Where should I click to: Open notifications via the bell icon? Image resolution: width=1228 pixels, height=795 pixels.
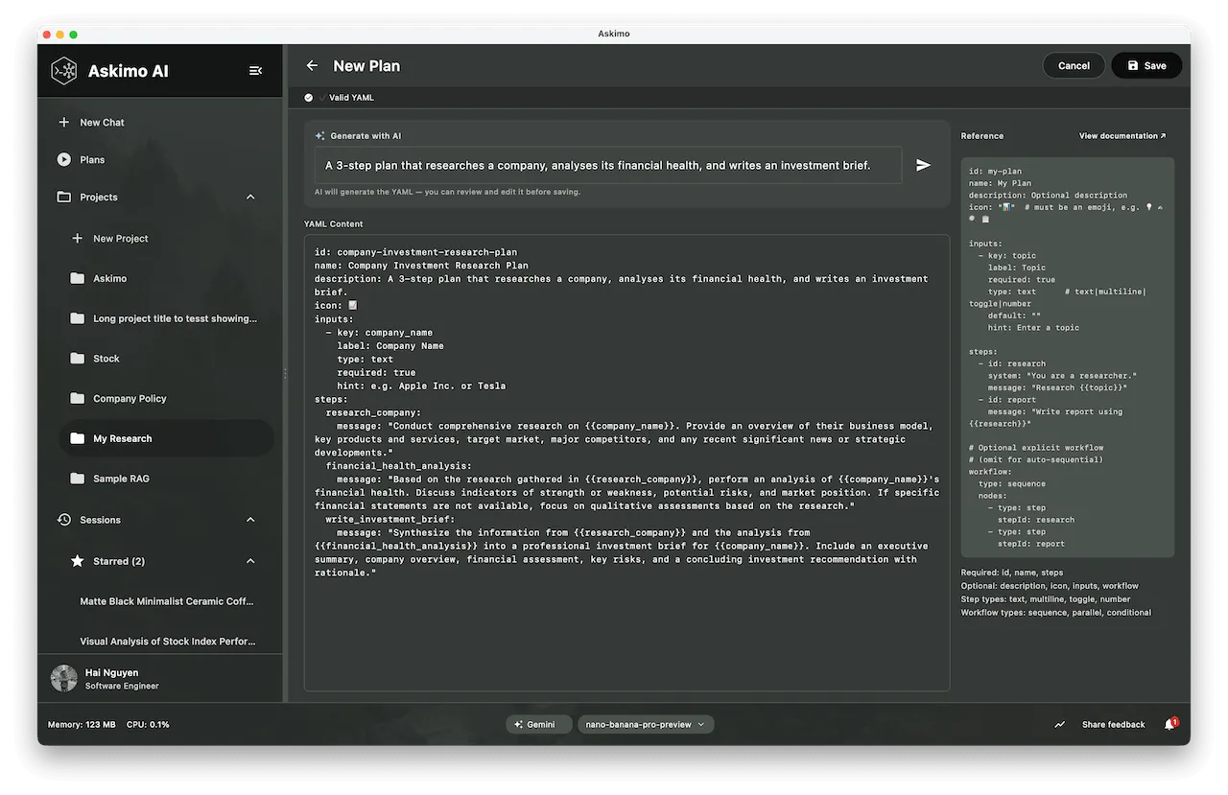[1169, 725]
